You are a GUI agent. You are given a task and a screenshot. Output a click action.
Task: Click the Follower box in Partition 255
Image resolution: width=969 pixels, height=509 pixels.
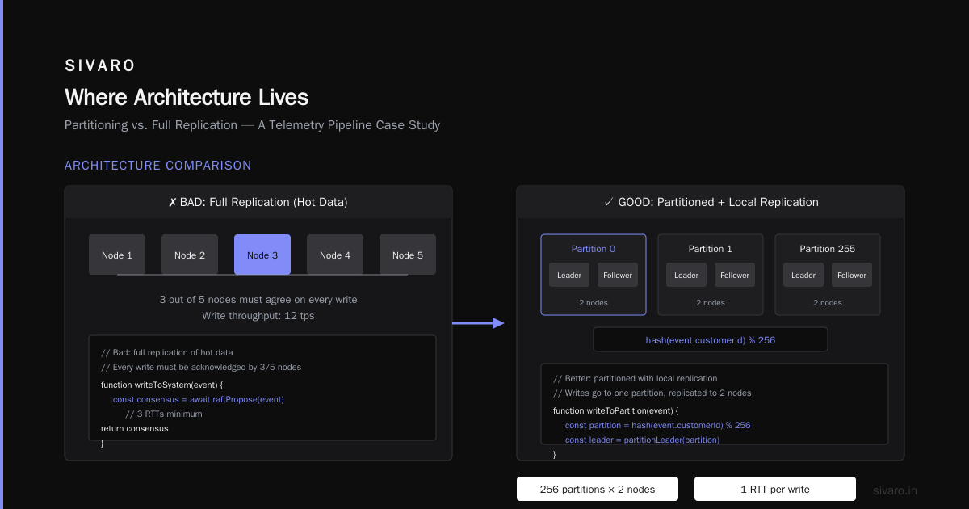pos(852,275)
